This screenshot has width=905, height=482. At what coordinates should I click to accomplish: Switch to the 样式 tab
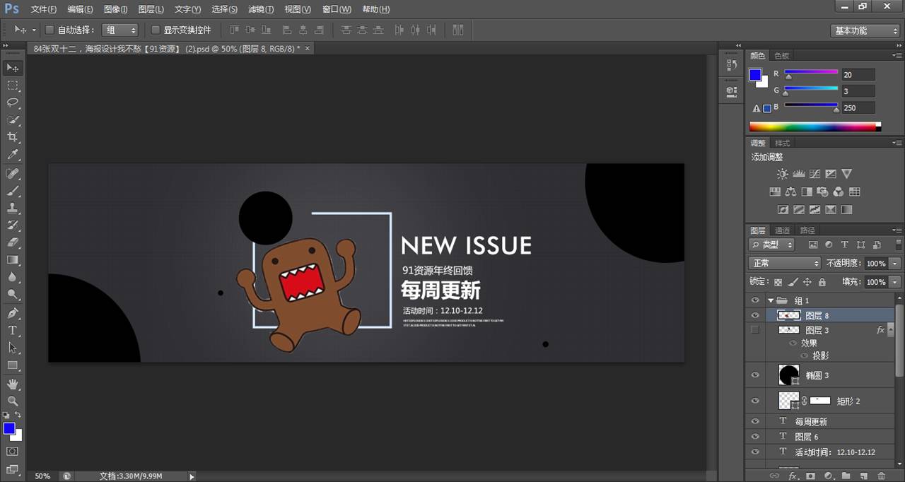[x=783, y=143]
